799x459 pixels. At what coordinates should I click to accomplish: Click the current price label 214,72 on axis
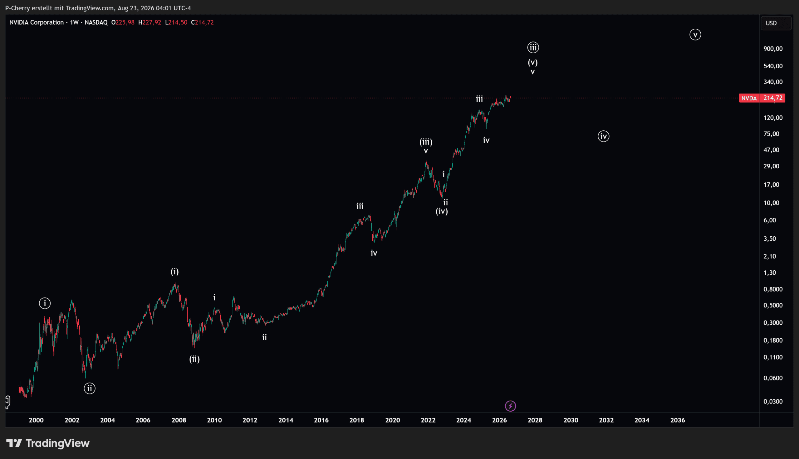(x=772, y=98)
